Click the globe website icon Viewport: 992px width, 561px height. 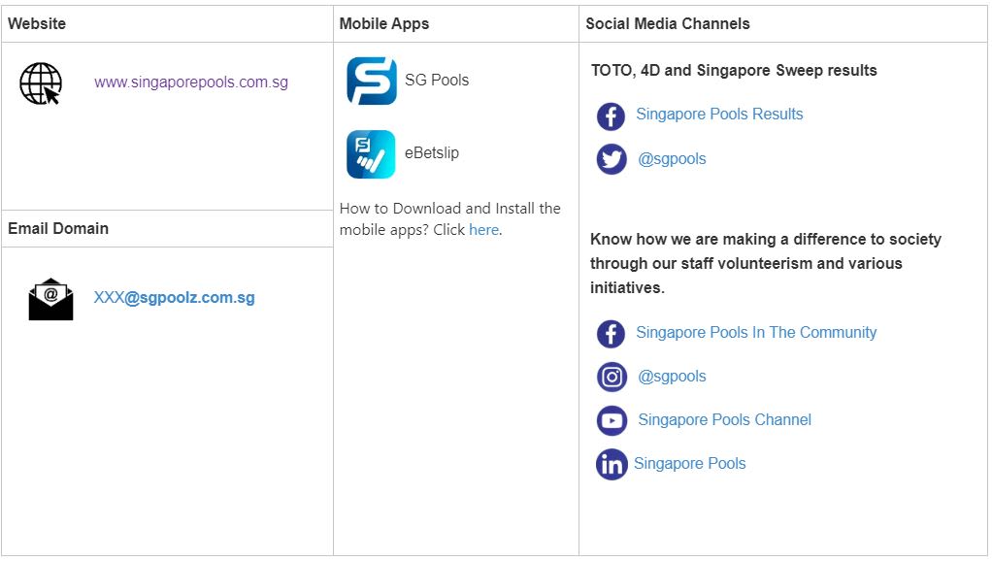pyautogui.click(x=41, y=83)
